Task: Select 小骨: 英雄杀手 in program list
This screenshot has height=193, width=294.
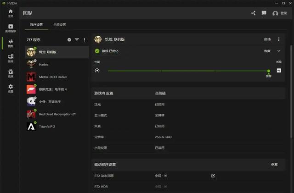Action: [57, 102]
